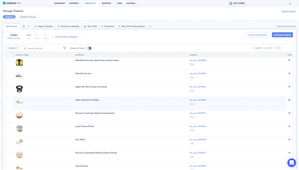Open the Sale 2022 group tab
This screenshot has height=170, width=299.
(x=90, y=26)
